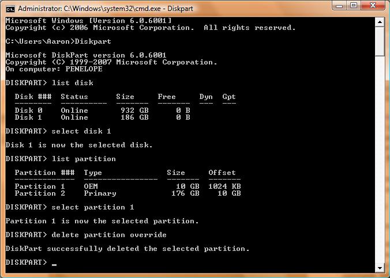The width and height of the screenshot is (390, 278).
Task: Click the 'Microsoft Windows [Version 6.0.6001]' line
Action: click(88, 21)
